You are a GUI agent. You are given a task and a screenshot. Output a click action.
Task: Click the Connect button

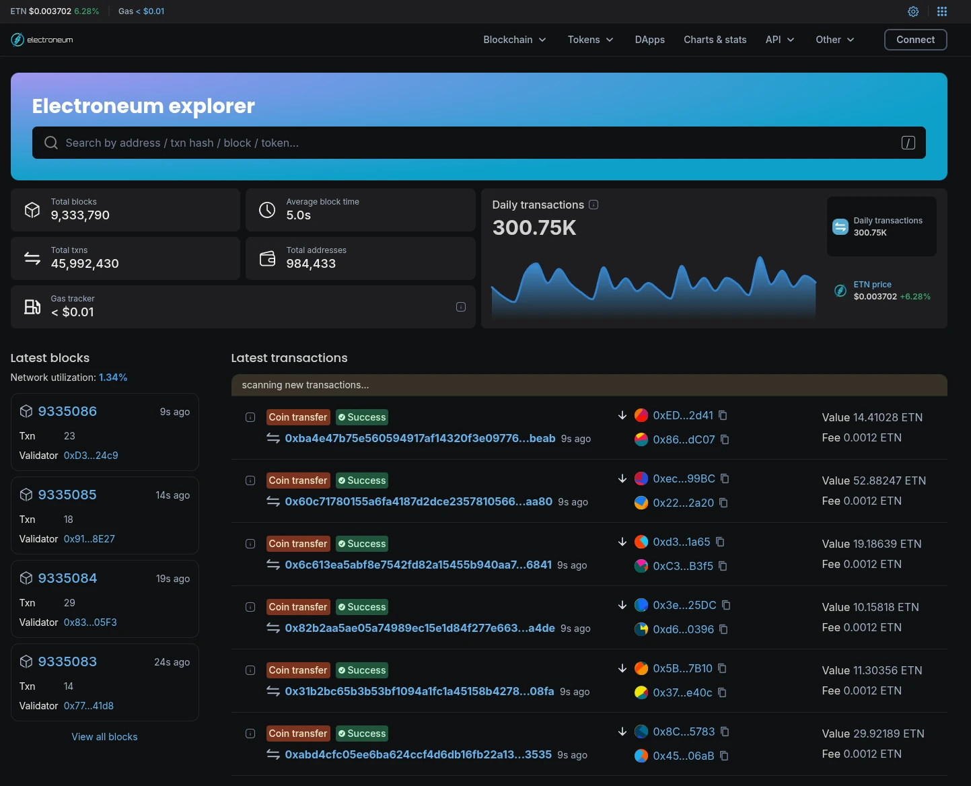pyautogui.click(x=915, y=40)
